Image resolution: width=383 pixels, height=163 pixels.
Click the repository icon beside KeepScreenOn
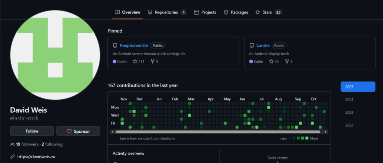click(115, 46)
